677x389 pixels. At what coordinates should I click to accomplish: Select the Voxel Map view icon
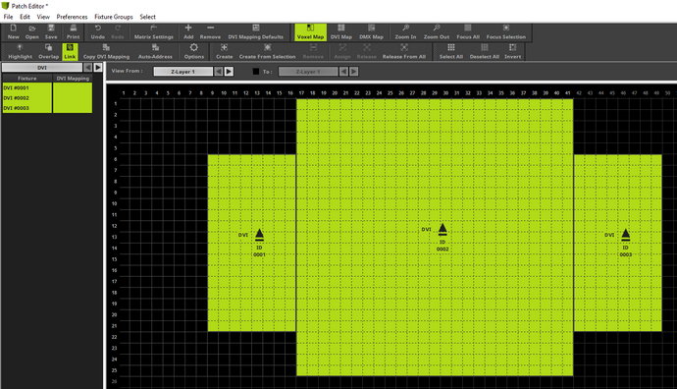(x=310, y=32)
